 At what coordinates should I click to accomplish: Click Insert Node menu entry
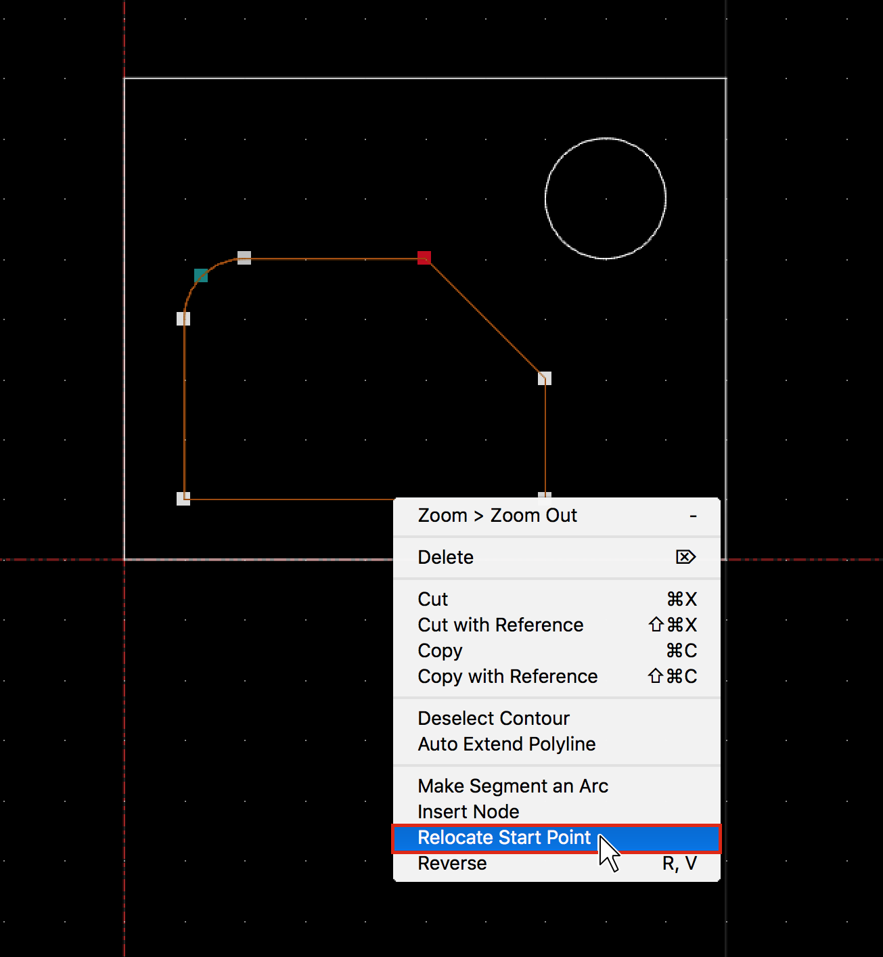pos(468,811)
